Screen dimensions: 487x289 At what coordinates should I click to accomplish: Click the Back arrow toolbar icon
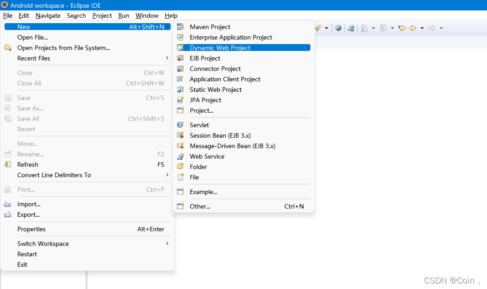tap(413, 28)
